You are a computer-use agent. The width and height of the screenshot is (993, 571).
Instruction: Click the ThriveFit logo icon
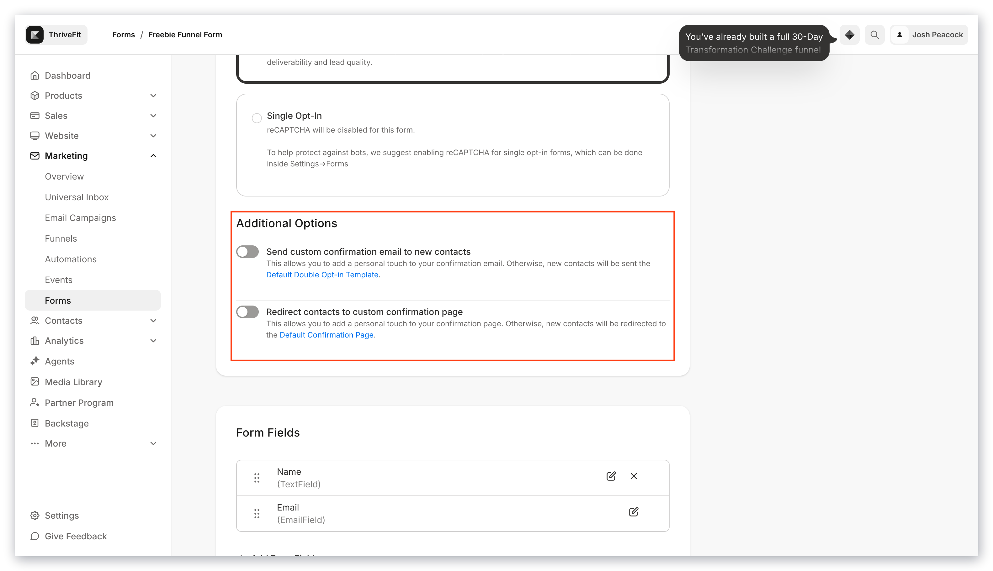click(x=35, y=34)
